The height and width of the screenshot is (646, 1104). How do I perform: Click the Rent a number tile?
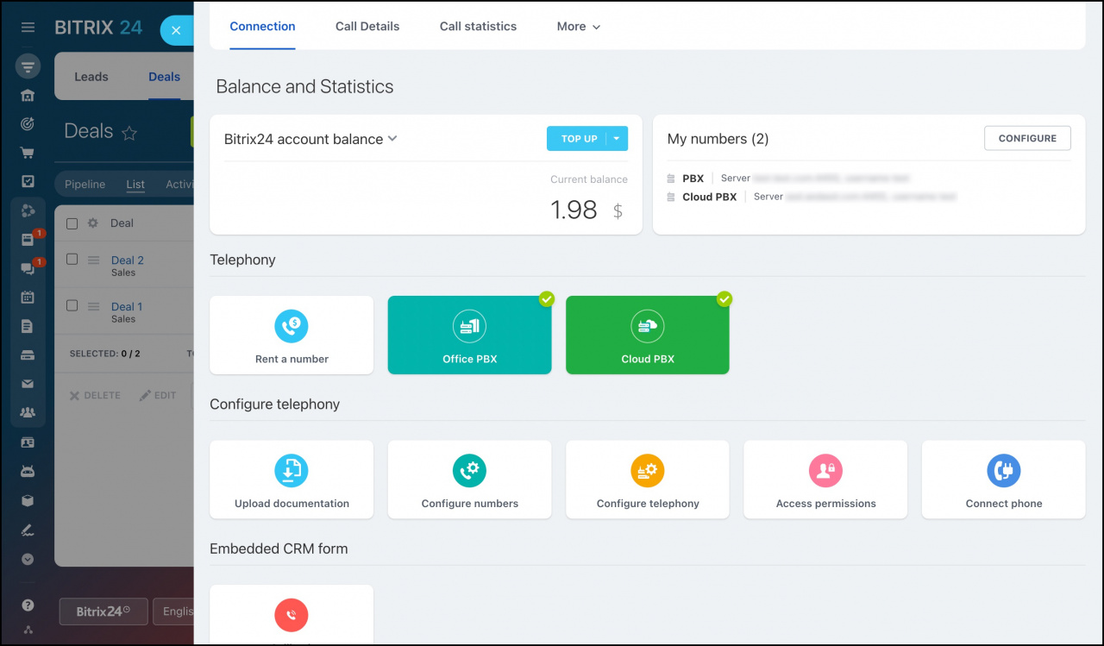pos(292,336)
